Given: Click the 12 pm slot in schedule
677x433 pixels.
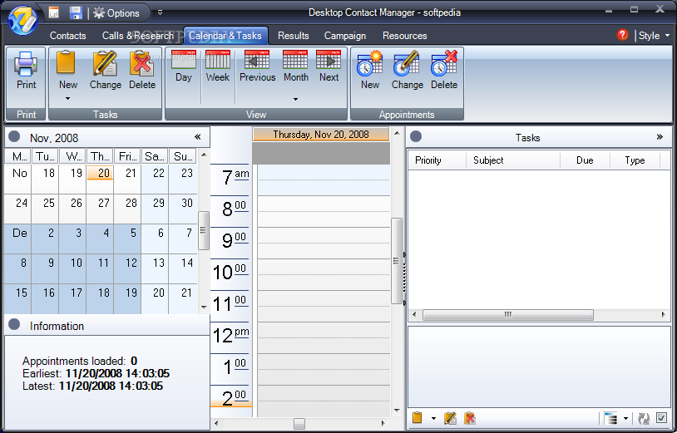Looking at the screenshot, I should pos(324,337).
